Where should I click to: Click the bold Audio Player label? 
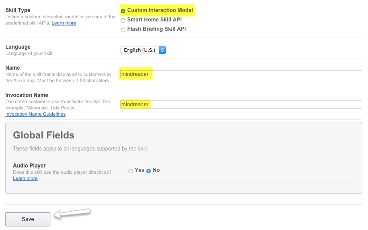click(x=29, y=166)
